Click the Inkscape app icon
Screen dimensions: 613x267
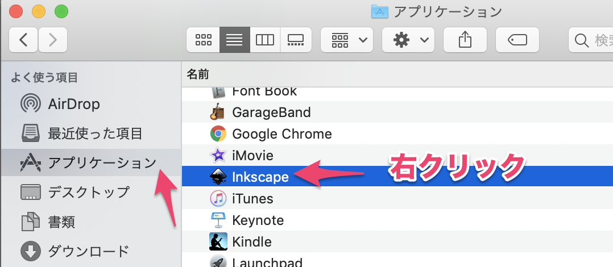pos(218,177)
